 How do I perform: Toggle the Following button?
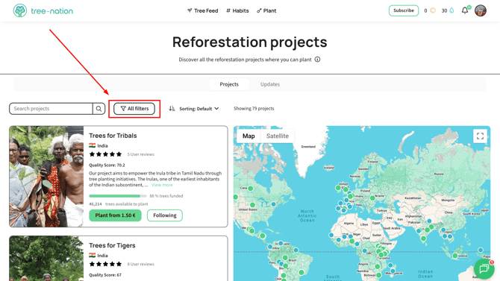164,215
